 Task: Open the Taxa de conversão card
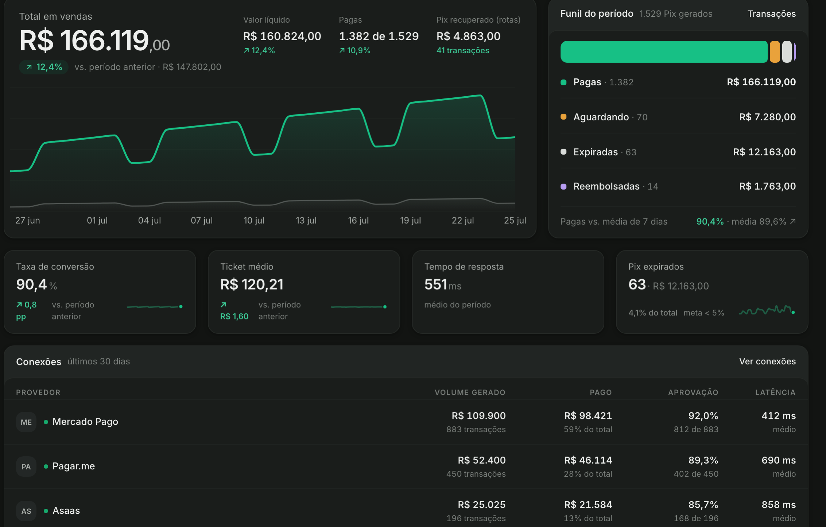click(100, 292)
